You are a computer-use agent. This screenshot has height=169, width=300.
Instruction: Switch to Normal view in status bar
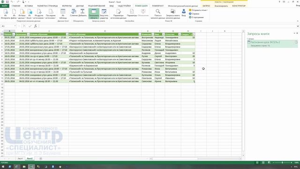click(257, 163)
